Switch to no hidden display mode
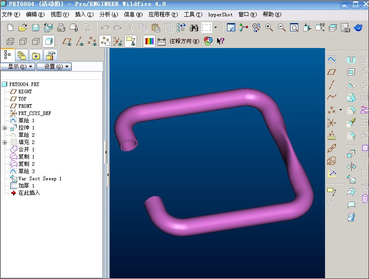This screenshot has height=279, width=369. coord(36,41)
